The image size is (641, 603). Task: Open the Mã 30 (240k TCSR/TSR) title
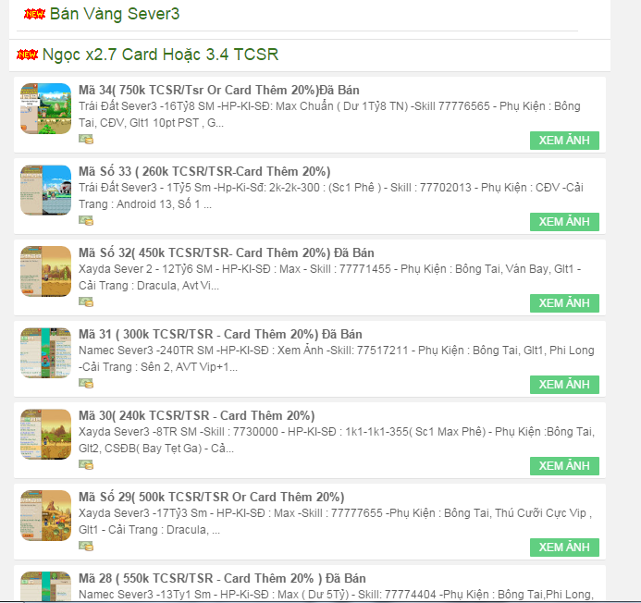(197, 416)
